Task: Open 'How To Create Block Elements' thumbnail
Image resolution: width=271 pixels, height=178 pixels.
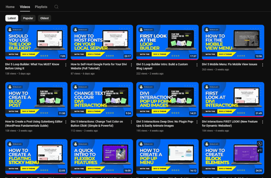Action: [x=233, y=157]
